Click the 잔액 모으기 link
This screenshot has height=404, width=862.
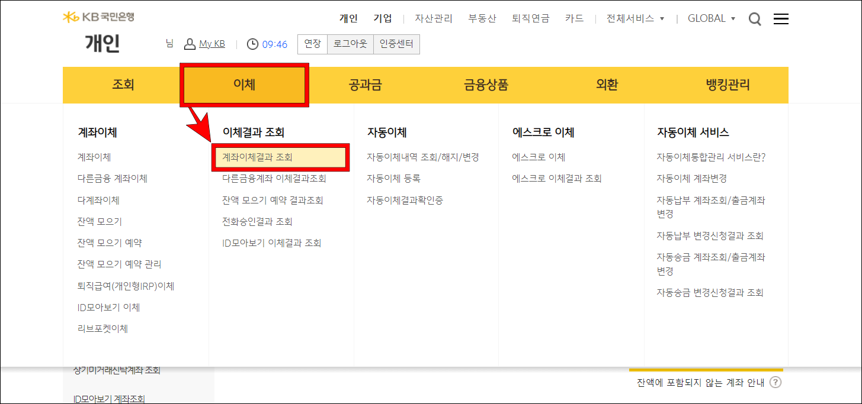coord(99,221)
